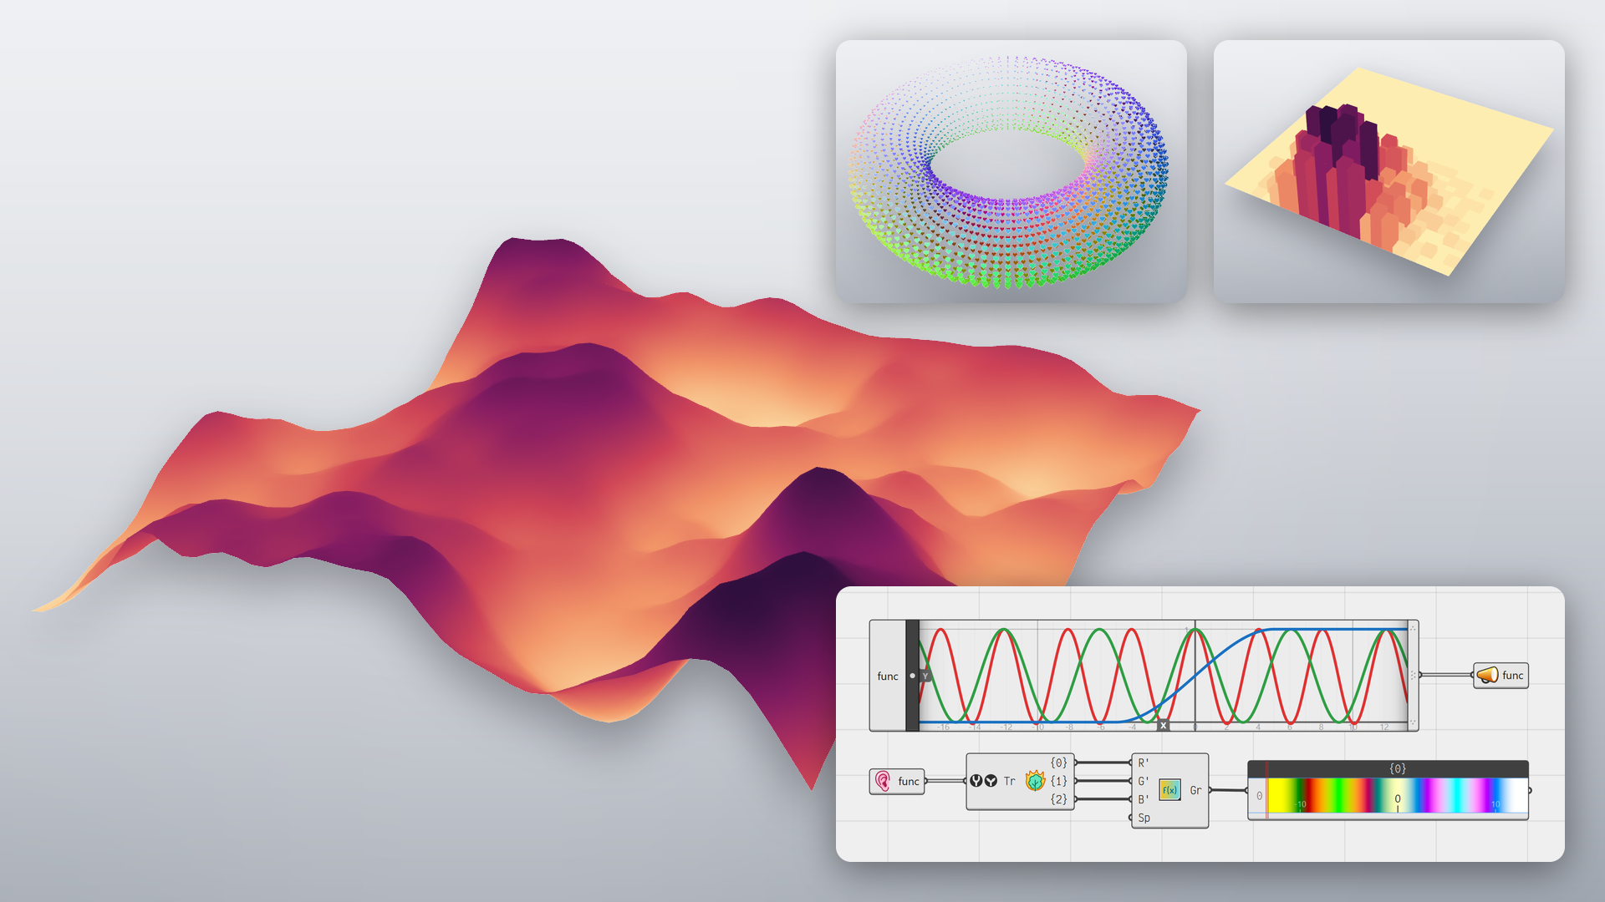Select the {1} output of Tr component
The image size is (1605, 902).
[1059, 781]
